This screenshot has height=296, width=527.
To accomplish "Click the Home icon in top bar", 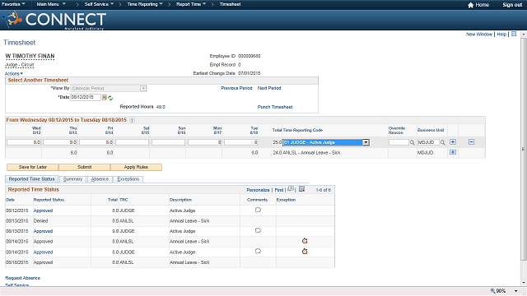I will [x=470, y=5].
